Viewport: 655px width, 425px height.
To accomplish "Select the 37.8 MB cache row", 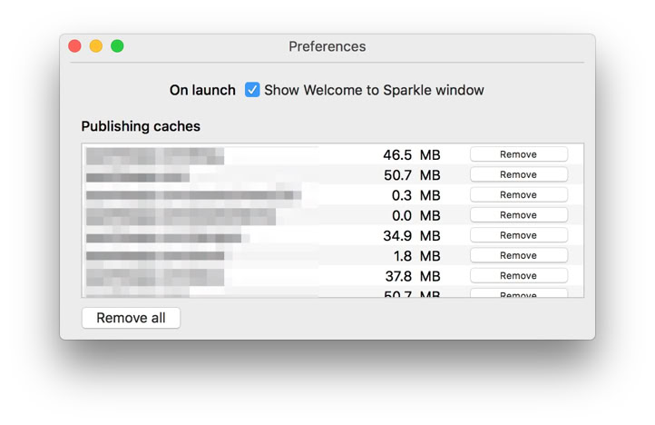I will click(x=333, y=276).
